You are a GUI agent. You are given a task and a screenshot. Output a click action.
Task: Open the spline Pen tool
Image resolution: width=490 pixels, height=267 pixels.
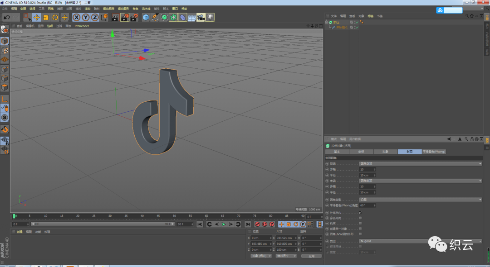pyautogui.click(x=155, y=18)
